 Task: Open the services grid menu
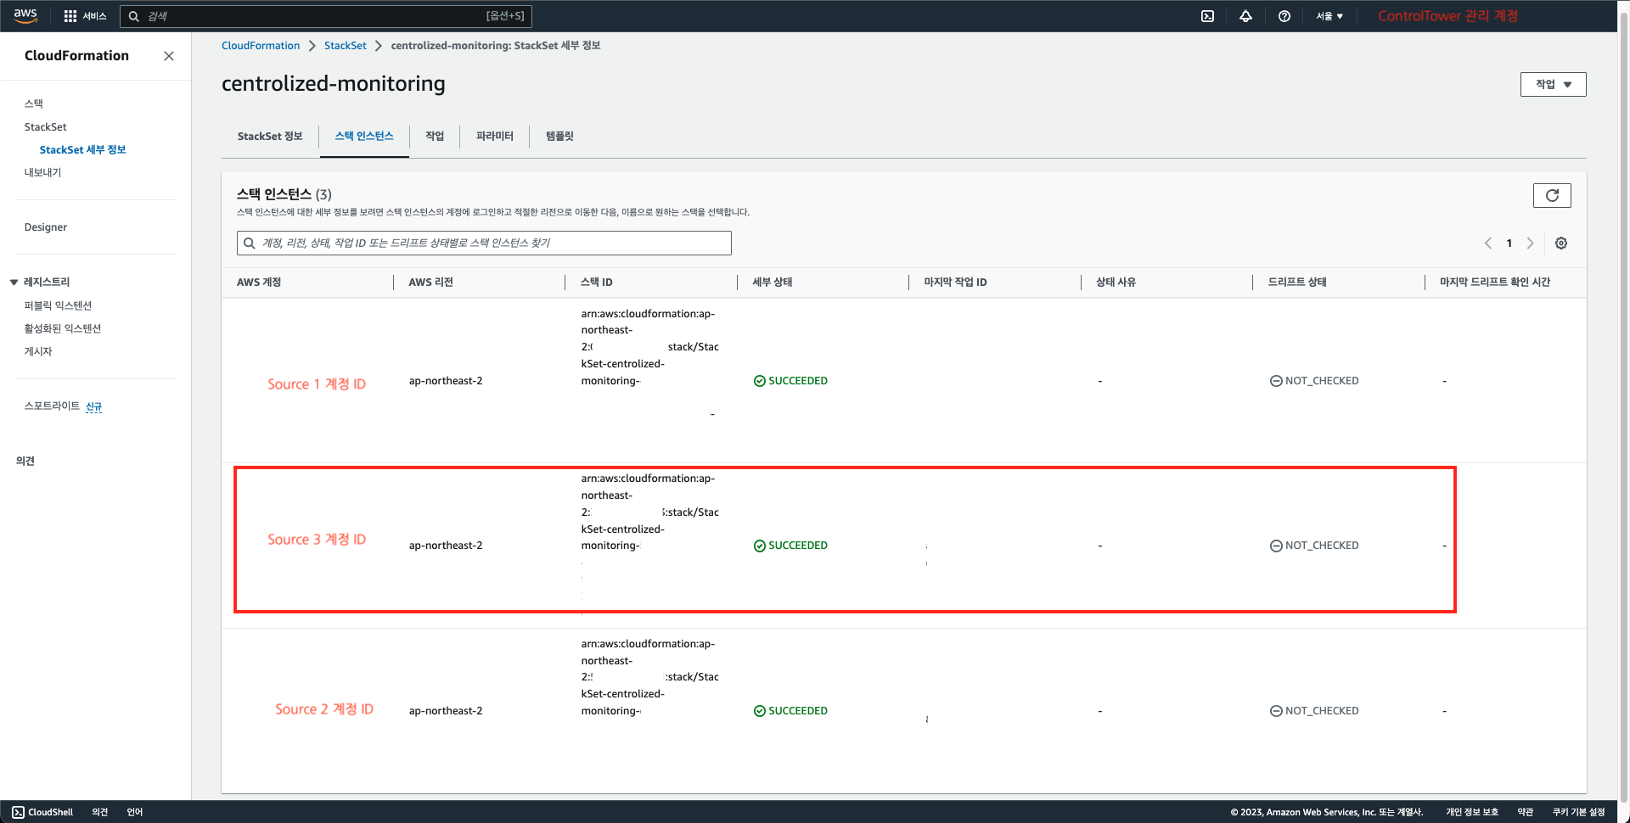tap(70, 16)
